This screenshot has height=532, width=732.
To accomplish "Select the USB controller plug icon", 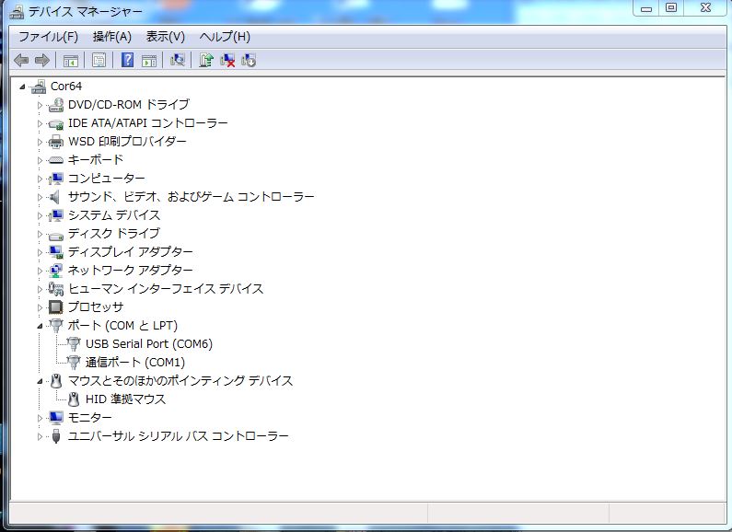I will pyautogui.click(x=56, y=436).
